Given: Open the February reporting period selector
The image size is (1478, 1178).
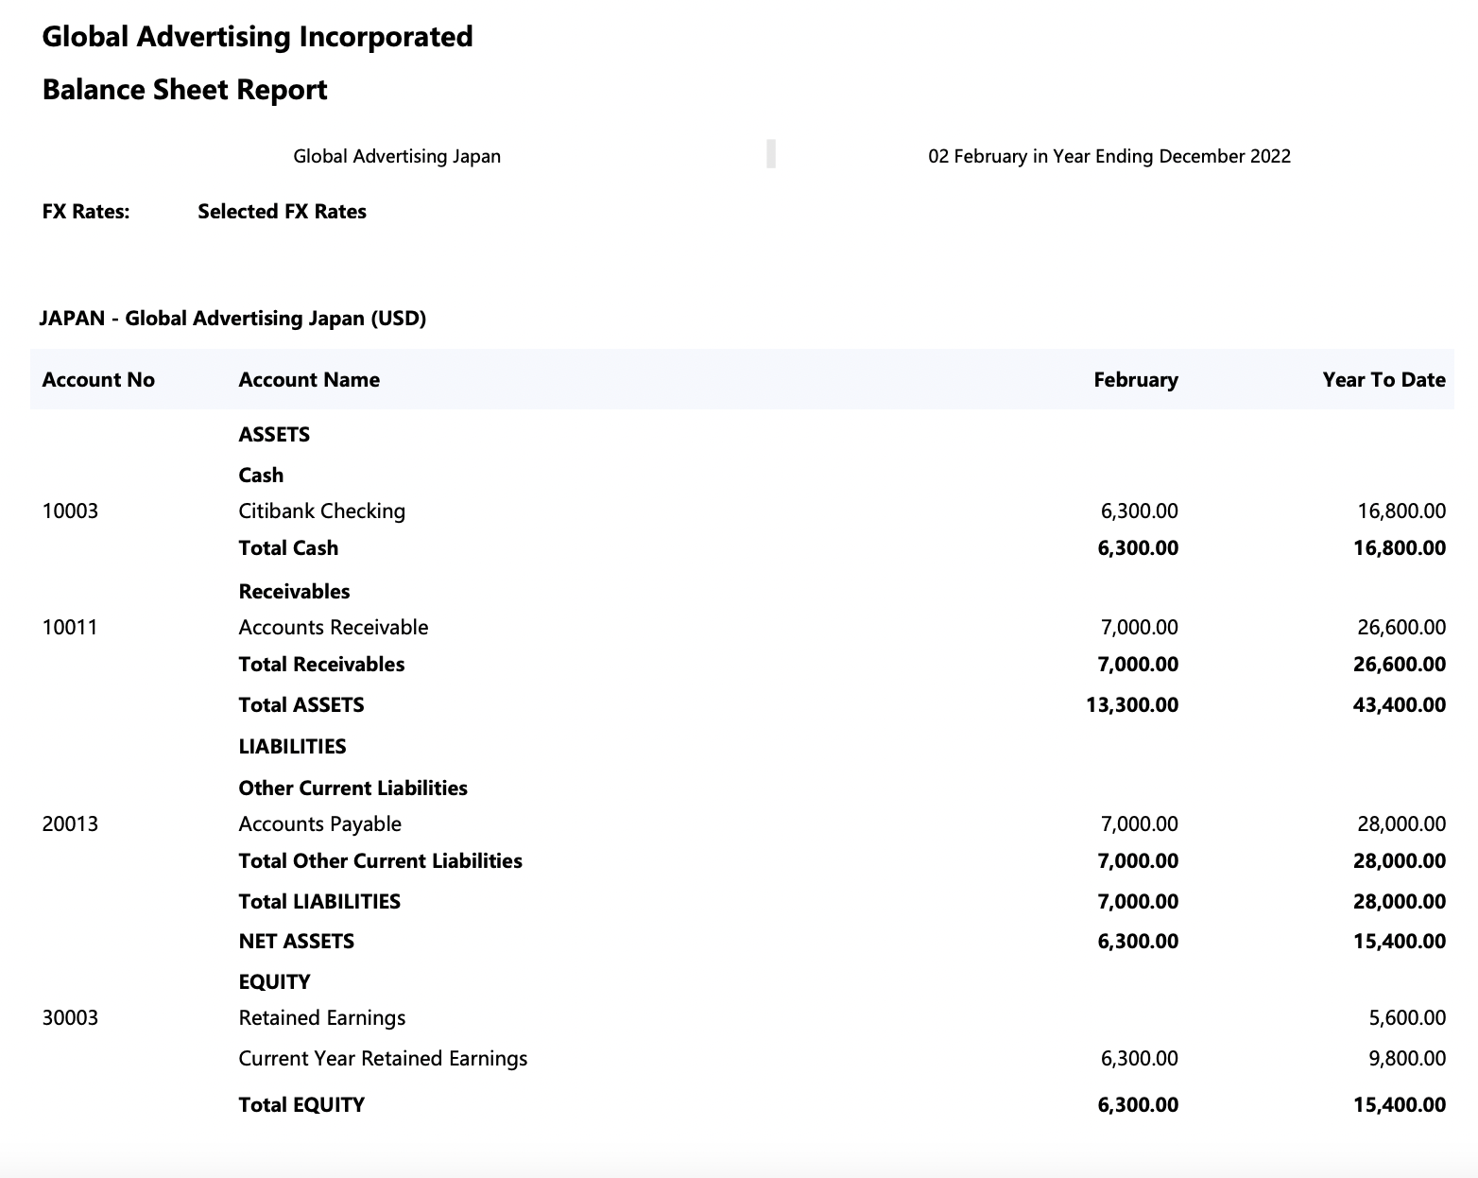Looking at the screenshot, I should click(x=1108, y=156).
